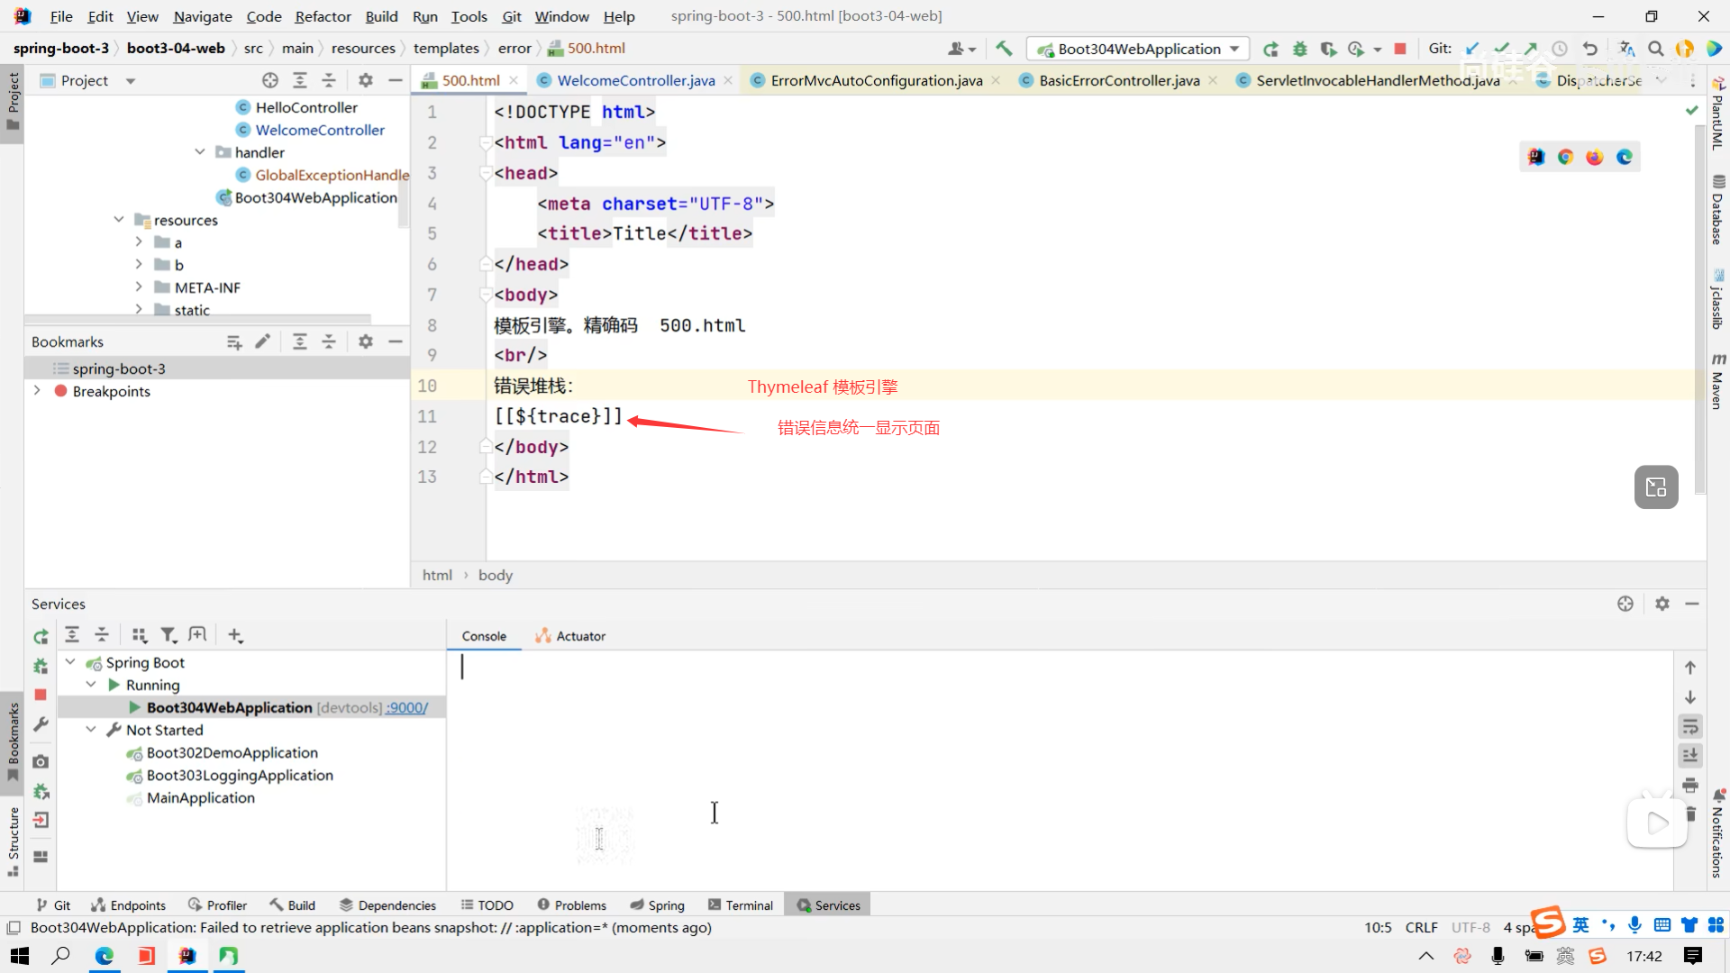Click the editor vertical scrollbar
This screenshot has width=1730, height=973.
1699,306
